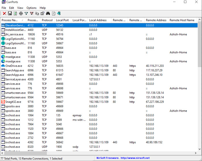Screen dimensions: 202x161
Task: Open the File menu
Action: (x=4, y=8)
